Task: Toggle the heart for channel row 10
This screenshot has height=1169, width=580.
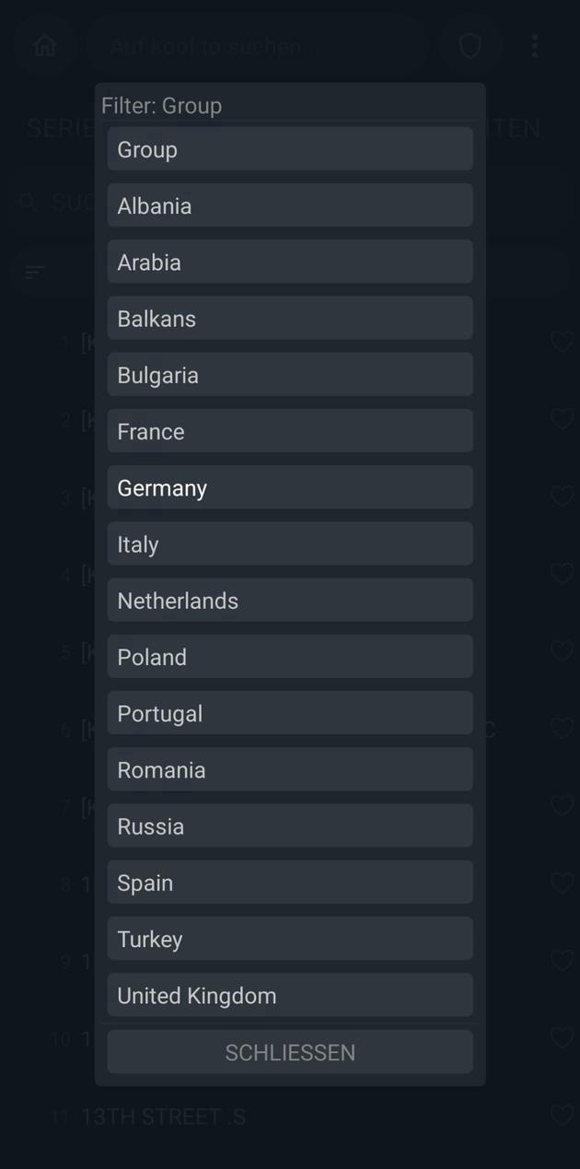Action: [x=562, y=1038]
